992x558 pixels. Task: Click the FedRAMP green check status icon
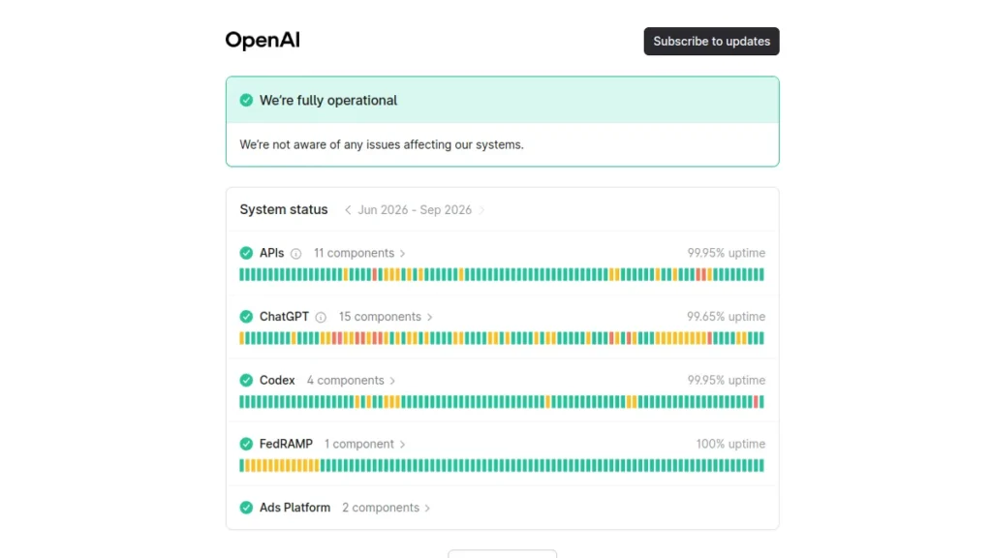[x=246, y=444]
